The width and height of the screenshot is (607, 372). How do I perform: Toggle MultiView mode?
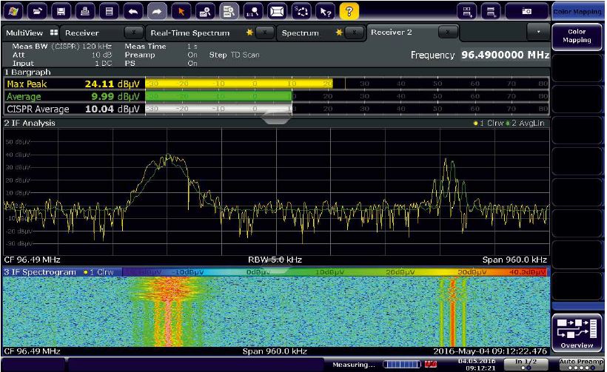click(x=31, y=33)
